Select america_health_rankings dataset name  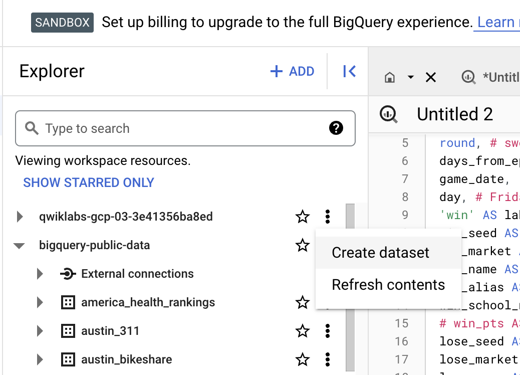(x=148, y=302)
